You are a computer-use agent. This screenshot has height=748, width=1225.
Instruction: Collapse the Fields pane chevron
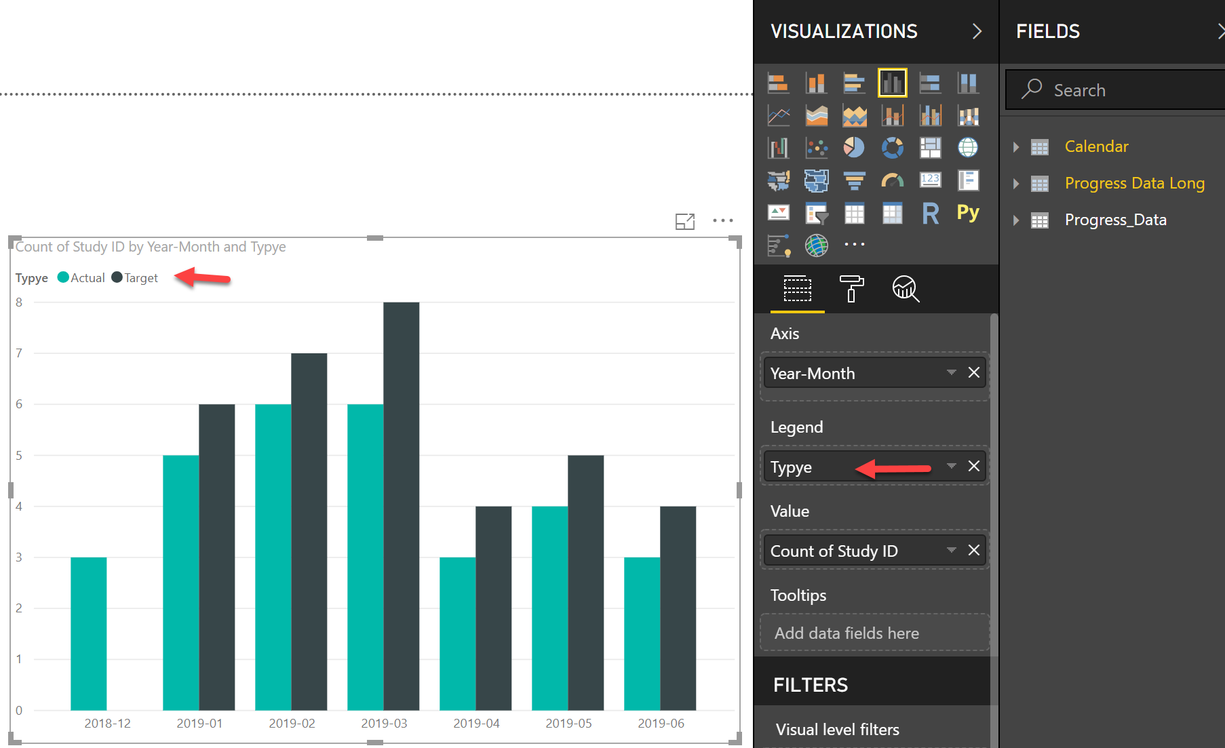(1220, 31)
